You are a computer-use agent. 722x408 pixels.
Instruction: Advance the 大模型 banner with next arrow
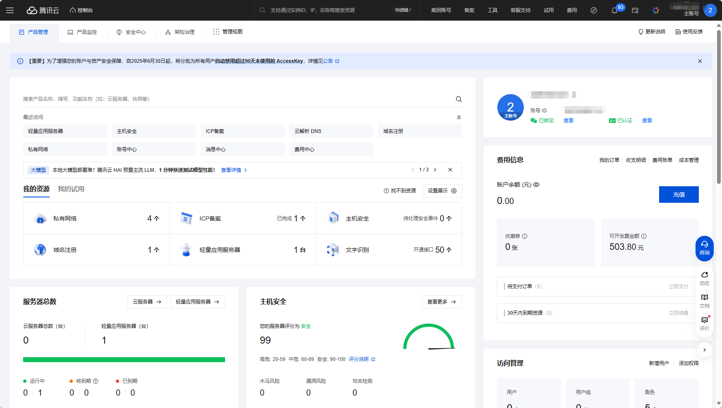click(x=435, y=170)
